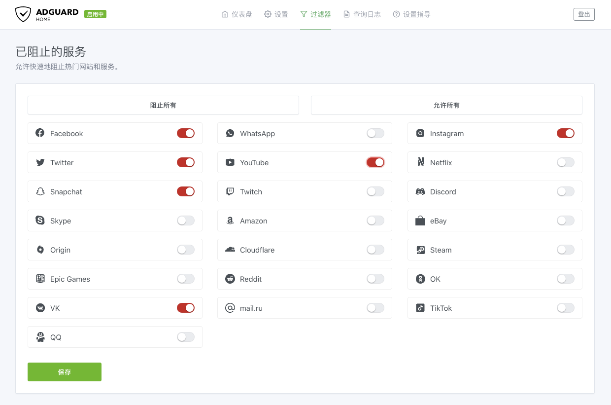This screenshot has width=611, height=405.
Task: Switch off VK blocking
Action: (186, 308)
